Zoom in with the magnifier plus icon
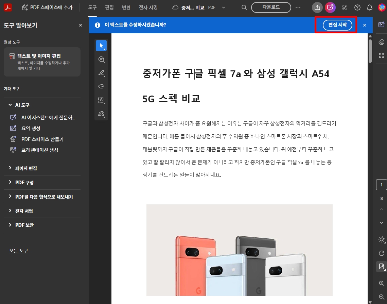Viewport: 387px width, 304px height. click(381, 284)
